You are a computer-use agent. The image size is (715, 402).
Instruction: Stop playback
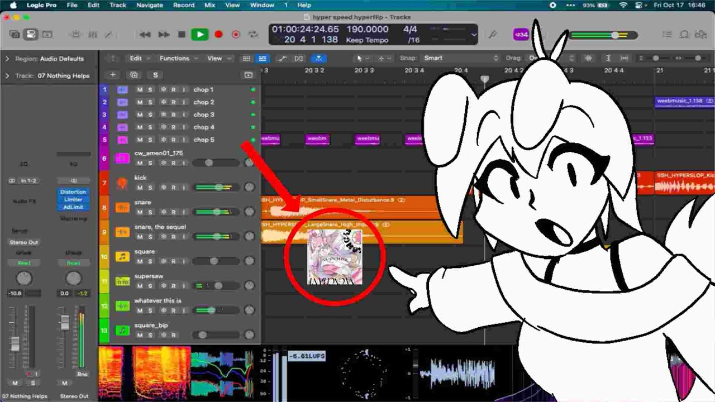[x=182, y=35]
